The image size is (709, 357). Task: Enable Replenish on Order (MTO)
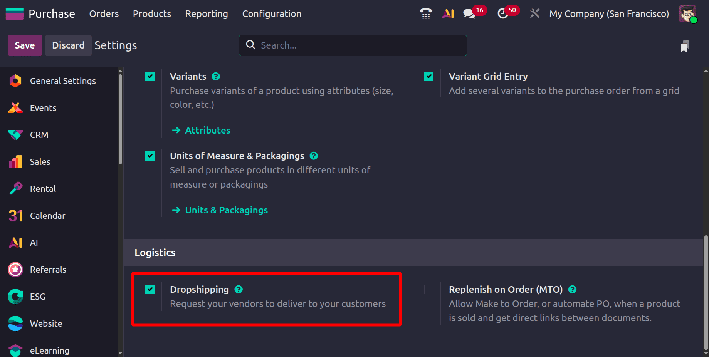pos(428,289)
